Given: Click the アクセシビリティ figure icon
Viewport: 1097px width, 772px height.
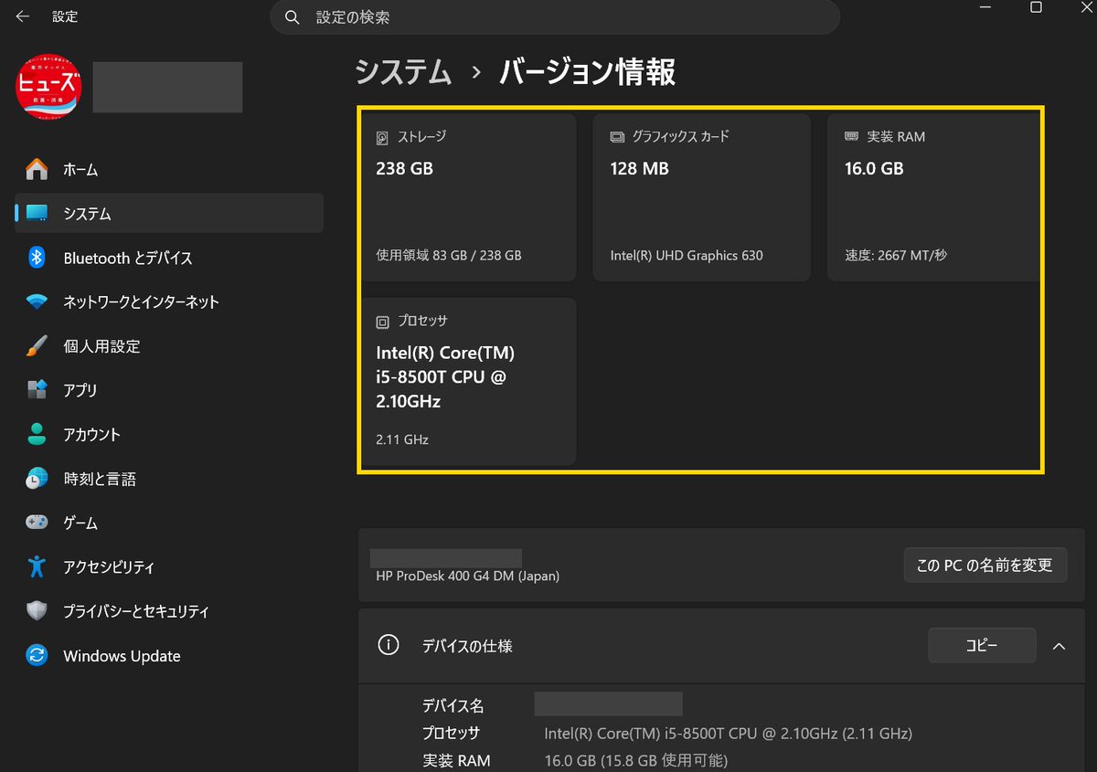Looking at the screenshot, I should [37, 566].
